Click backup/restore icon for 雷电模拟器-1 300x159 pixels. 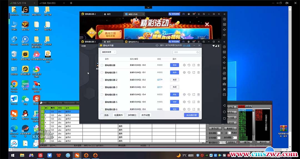189,72
